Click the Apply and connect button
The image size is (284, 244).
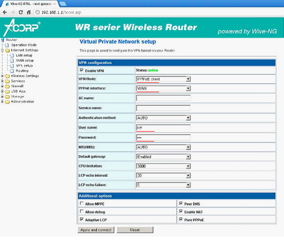click(x=96, y=230)
